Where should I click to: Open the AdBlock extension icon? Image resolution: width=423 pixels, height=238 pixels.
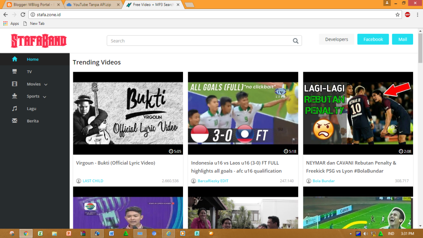[407, 15]
